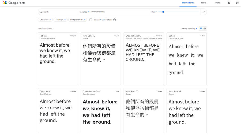Switch to list view icon
Image resolution: width=241 pixels, height=135 pixels.
pos(205,28)
